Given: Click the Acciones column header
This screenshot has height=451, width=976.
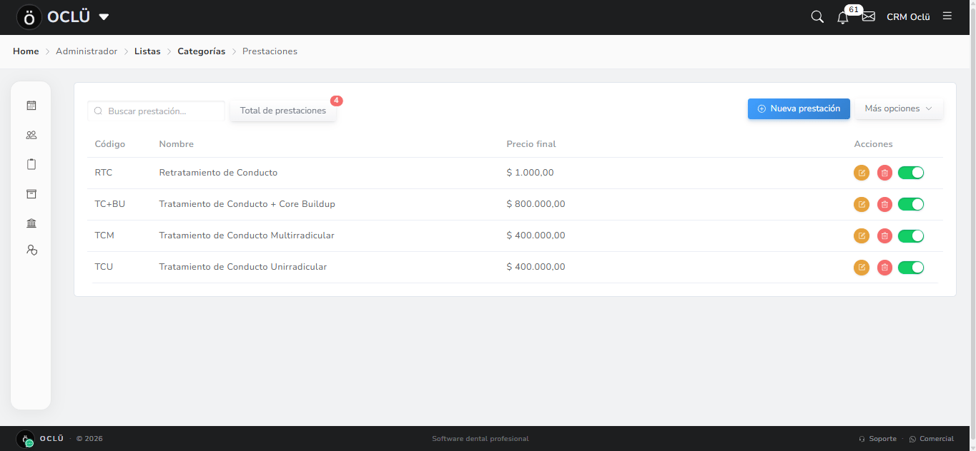Looking at the screenshot, I should click(874, 144).
